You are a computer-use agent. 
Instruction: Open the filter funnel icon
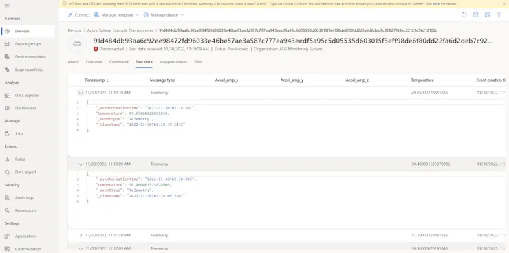tap(499, 15)
